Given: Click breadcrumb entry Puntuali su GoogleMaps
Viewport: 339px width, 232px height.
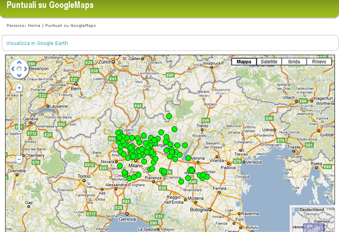Looking at the screenshot, I should coord(70,26).
